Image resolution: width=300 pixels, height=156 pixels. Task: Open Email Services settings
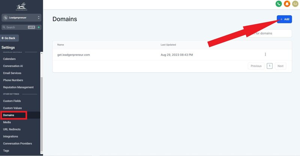coord(12,73)
